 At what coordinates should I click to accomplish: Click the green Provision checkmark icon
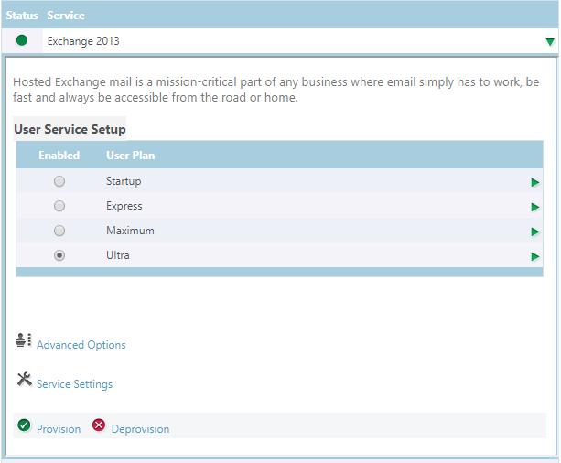25,425
